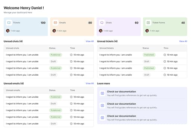193x136 pixels.
Task: Click the third documentation icon under Learn more
Action: coord(102,118)
